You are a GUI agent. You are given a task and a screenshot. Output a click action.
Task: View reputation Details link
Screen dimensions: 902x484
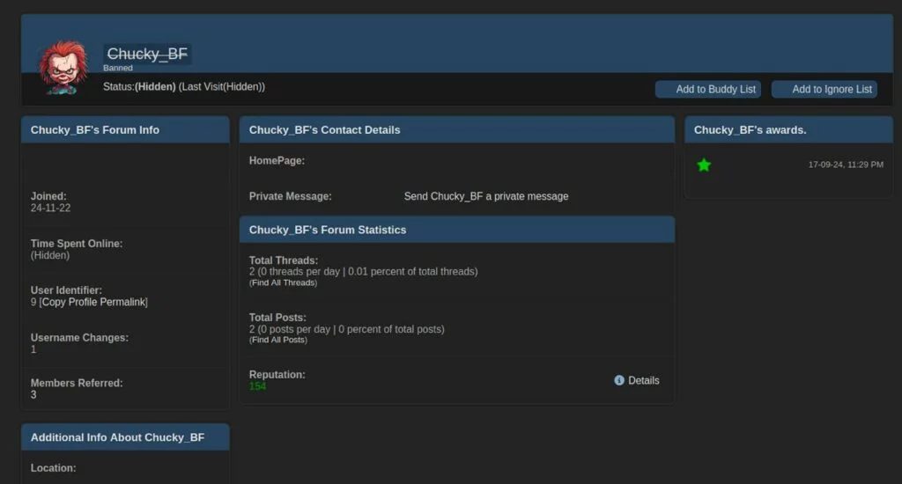click(643, 380)
